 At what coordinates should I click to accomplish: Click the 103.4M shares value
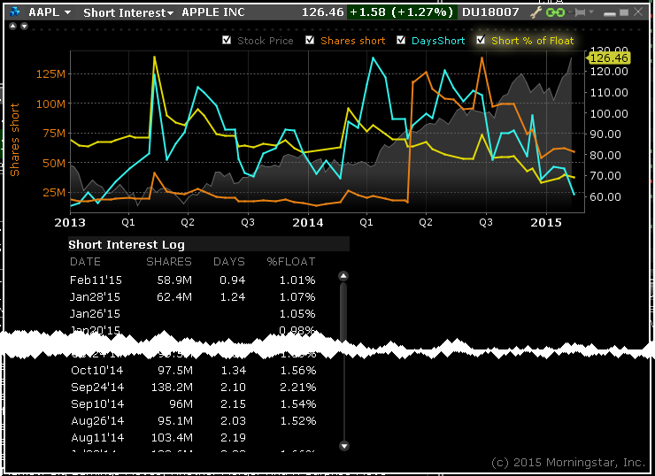pos(172,438)
